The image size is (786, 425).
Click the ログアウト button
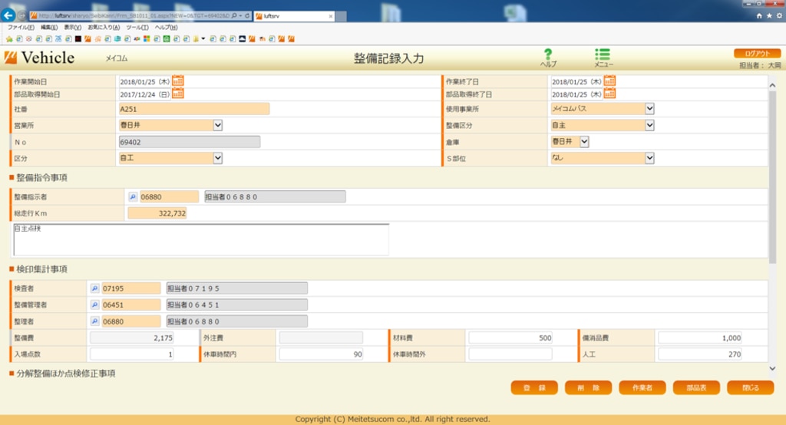click(x=757, y=53)
